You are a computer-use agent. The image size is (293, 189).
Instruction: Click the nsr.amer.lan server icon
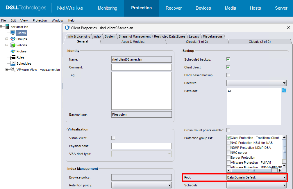click(x=7, y=27)
